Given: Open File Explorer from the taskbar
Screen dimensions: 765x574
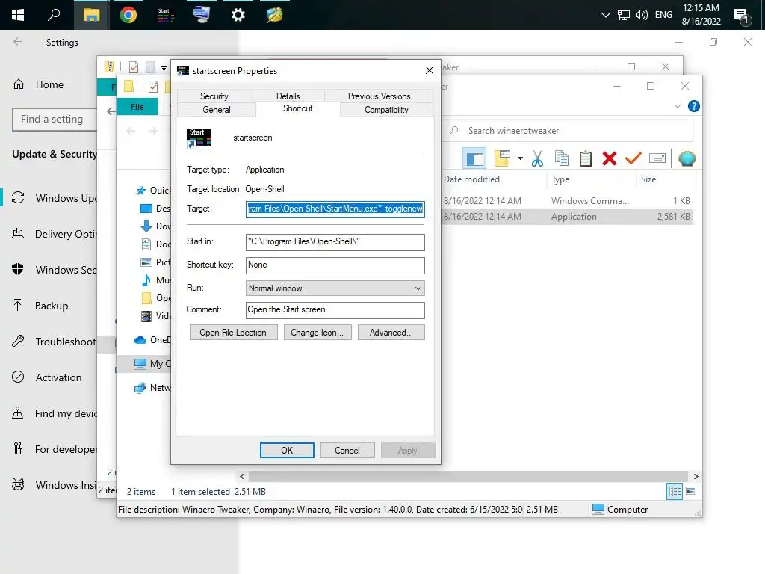Looking at the screenshot, I should click(x=91, y=15).
